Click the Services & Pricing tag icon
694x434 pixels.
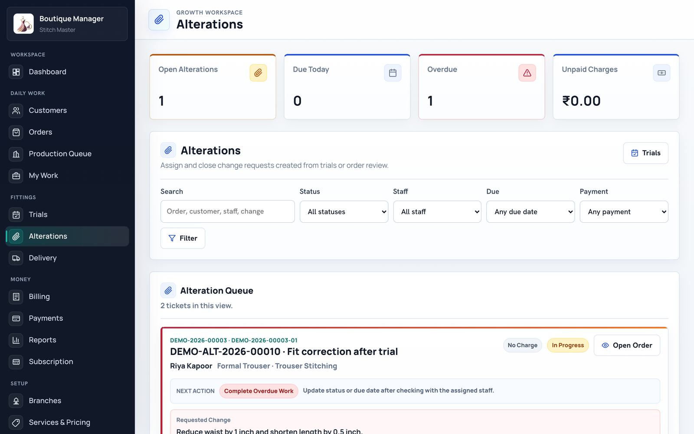[16, 423]
